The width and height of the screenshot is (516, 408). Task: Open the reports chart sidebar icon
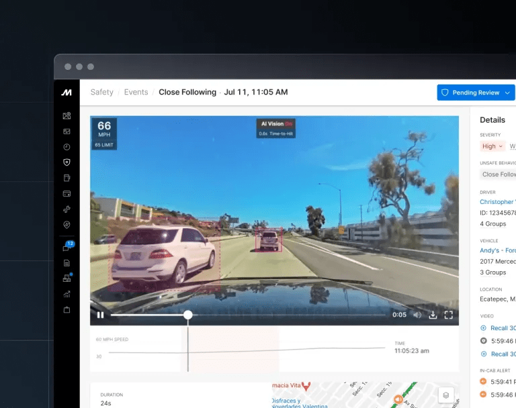click(67, 294)
